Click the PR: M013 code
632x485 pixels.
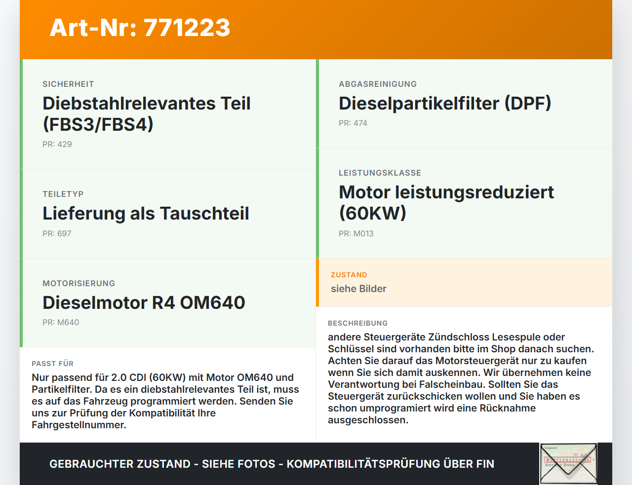(x=356, y=233)
